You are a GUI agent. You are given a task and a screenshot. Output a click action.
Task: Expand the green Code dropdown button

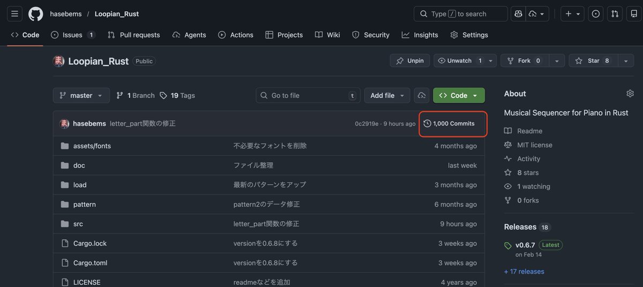coord(459,95)
